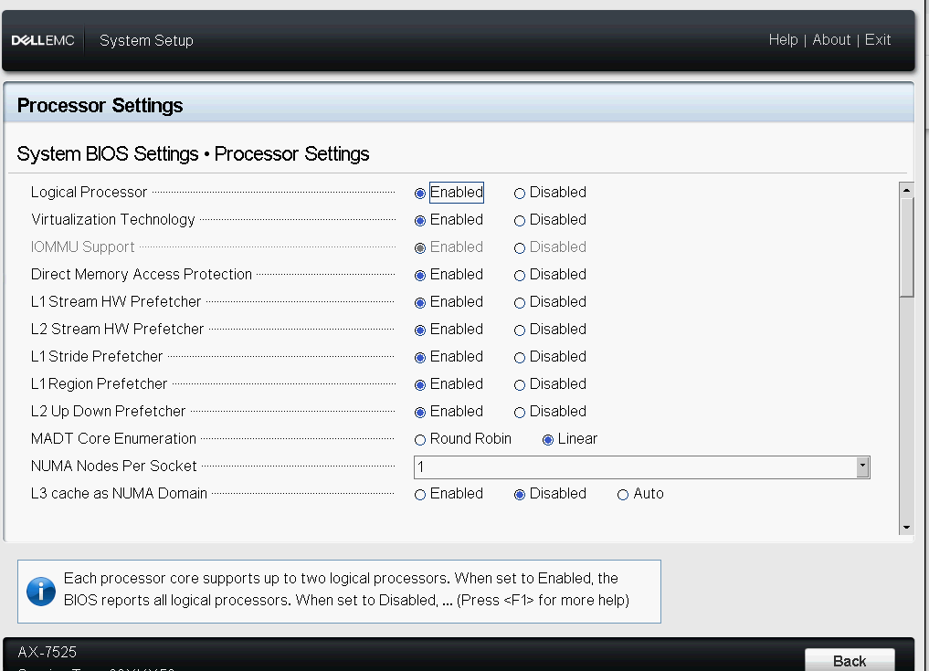Select Round Robin for MADT Core Enumeration
Image resolution: width=929 pixels, height=671 pixels.
(420, 440)
